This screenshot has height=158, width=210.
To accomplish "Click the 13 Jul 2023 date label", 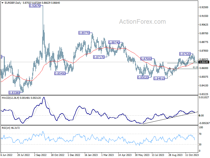I will pyautogui.click(x=158, y=155).
